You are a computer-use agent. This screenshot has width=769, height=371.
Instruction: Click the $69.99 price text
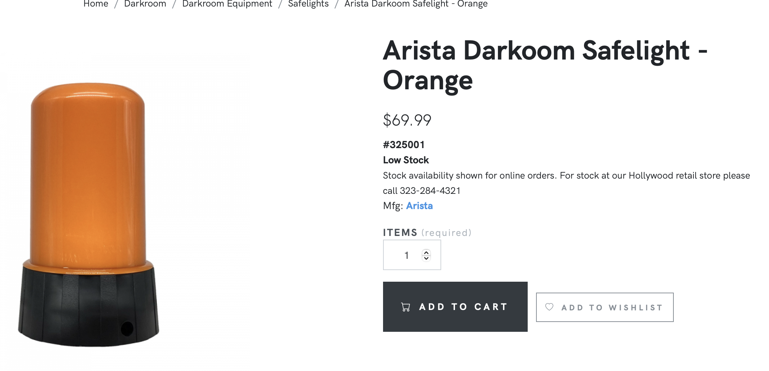click(x=407, y=120)
